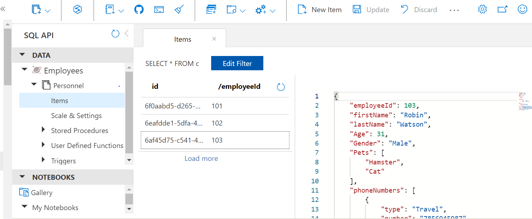Image resolution: width=532 pixels, height=219 pixels.
Task: Open the New Notebook dropdown arrow
Action: pos(121,11)
